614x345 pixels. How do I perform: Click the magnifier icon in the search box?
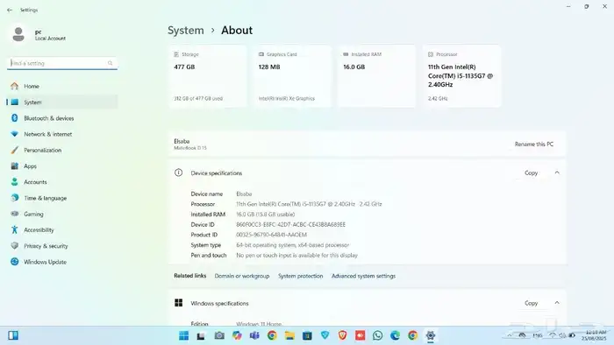point(110,63)
